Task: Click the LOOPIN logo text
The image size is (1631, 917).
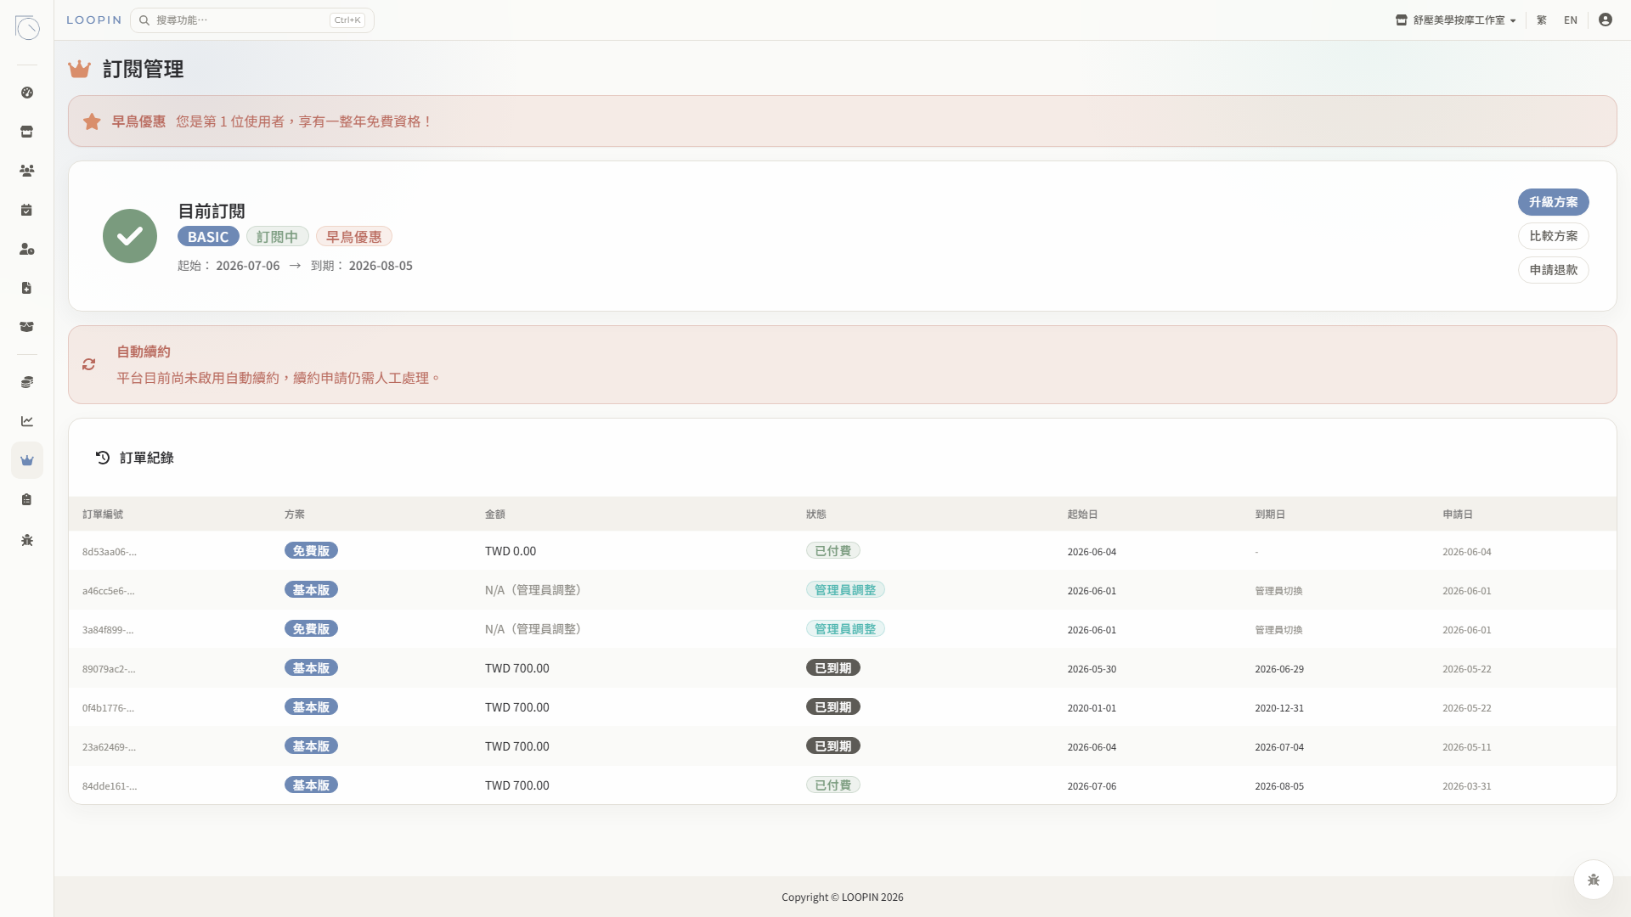Action: 94,20
